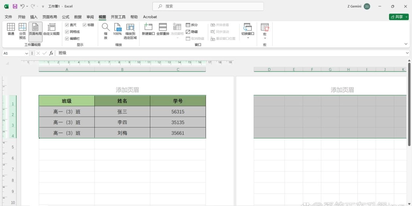The height and width of the screenshot is (206, 412).
Task: Click the fx insert function icon
Action: [51, 53]
